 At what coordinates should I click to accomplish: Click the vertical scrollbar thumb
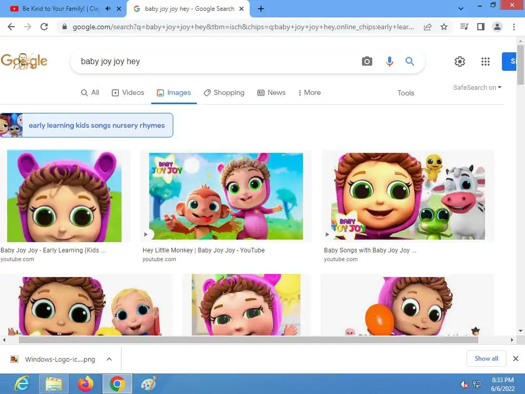click(x=520, y=64)
